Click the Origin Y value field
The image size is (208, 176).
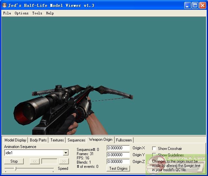coord(118,155)
